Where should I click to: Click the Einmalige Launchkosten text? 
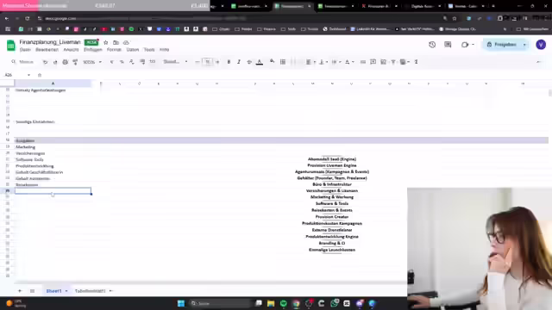tap(332, 250)
